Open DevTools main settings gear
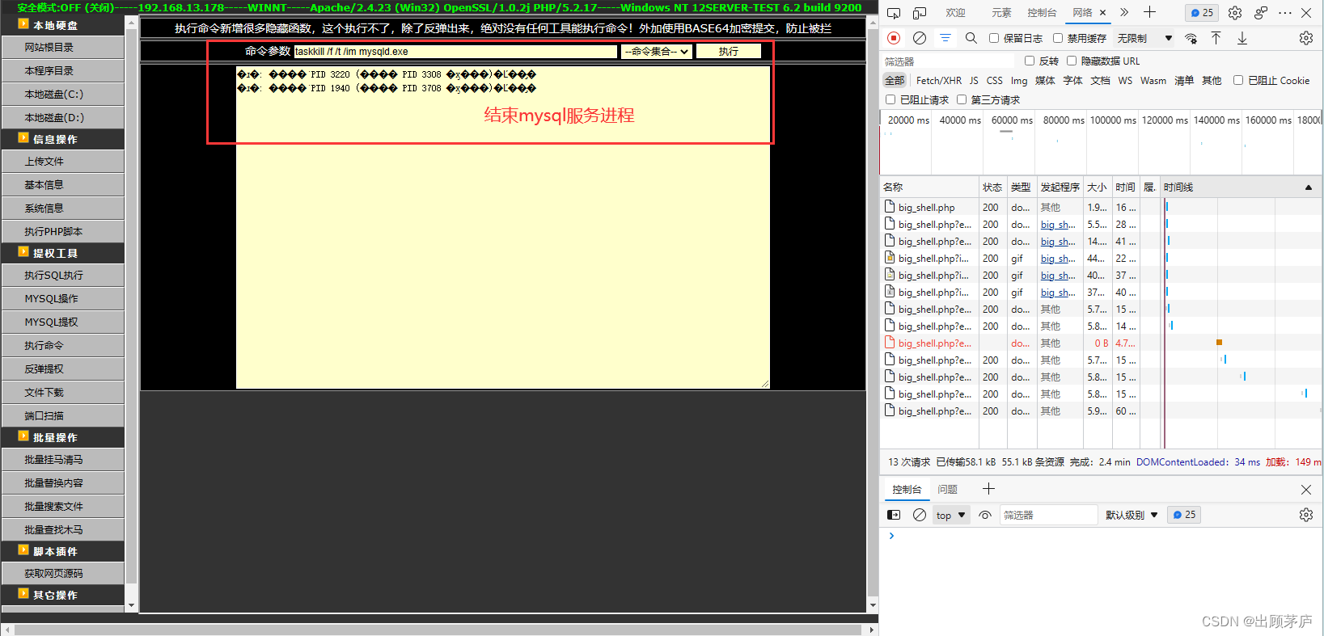This screenshot has height=636, width=1324. pyautogui.click(x=1235, y=13)
